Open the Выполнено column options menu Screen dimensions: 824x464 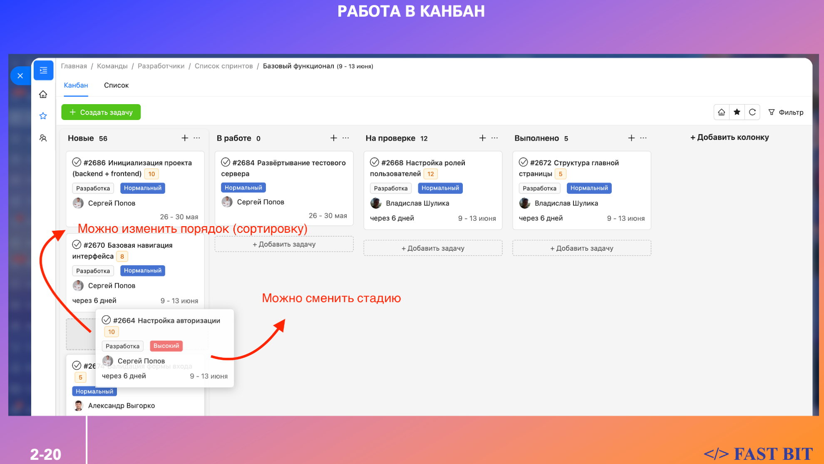coord(643,138)
